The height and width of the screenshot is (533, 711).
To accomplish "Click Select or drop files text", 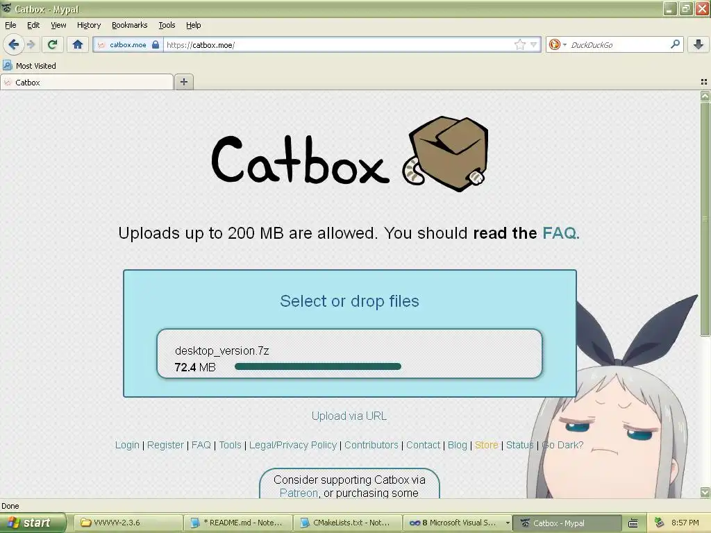I will [350, 301].
